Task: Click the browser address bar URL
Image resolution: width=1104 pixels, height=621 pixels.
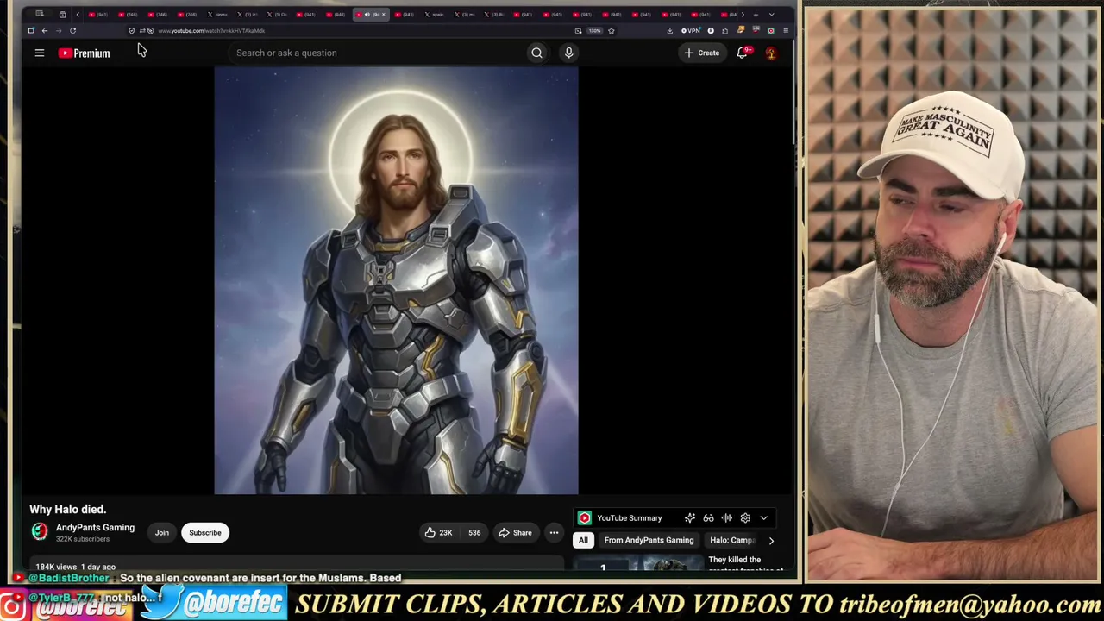Action: 211,31
